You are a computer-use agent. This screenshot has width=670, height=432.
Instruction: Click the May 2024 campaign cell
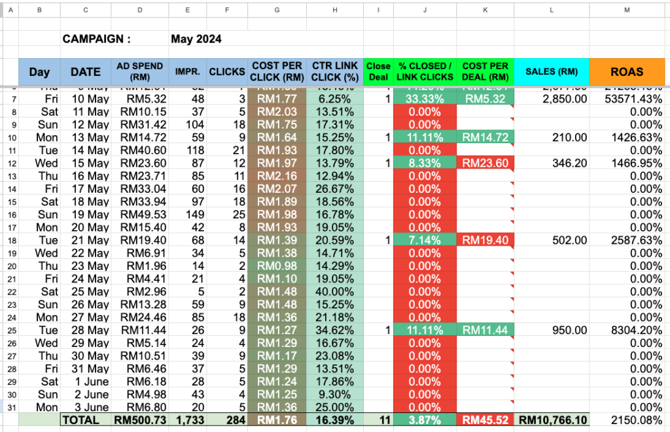[196, 39]
